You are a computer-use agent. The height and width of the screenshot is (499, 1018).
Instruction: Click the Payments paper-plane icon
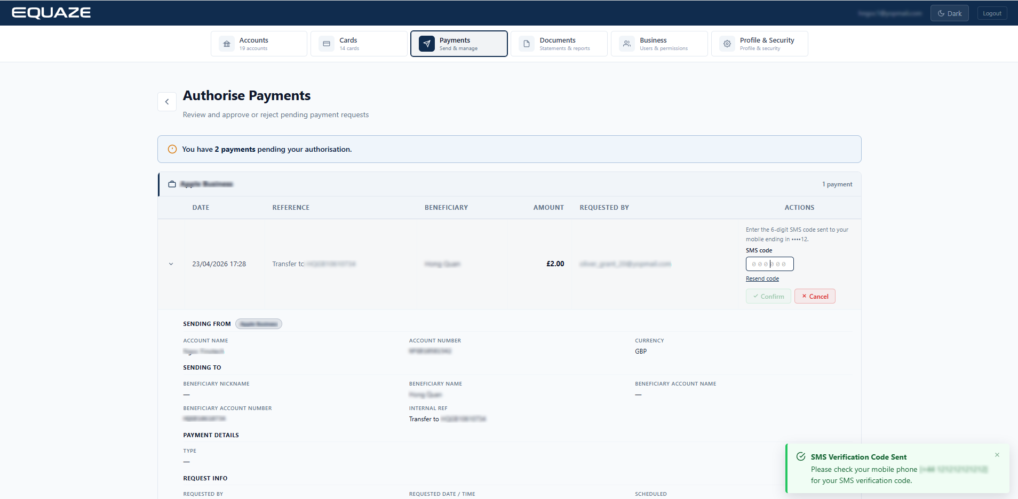pos(427,44)
